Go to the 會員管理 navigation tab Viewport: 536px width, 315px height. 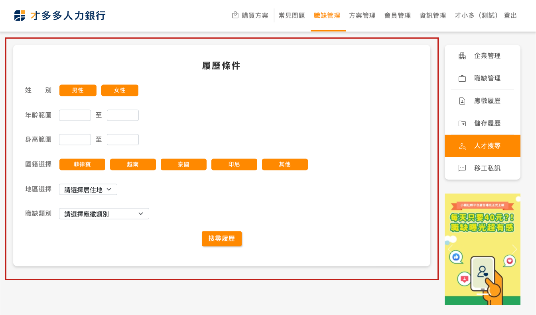397,16
